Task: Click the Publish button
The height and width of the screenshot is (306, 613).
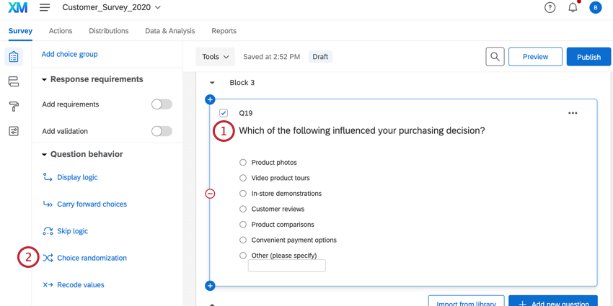Action: [588, 57]
